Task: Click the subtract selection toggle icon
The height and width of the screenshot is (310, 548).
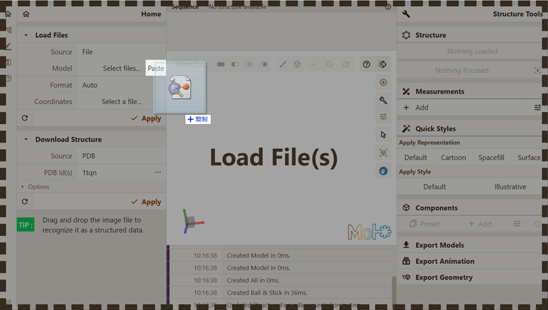Action: point(235,65)
